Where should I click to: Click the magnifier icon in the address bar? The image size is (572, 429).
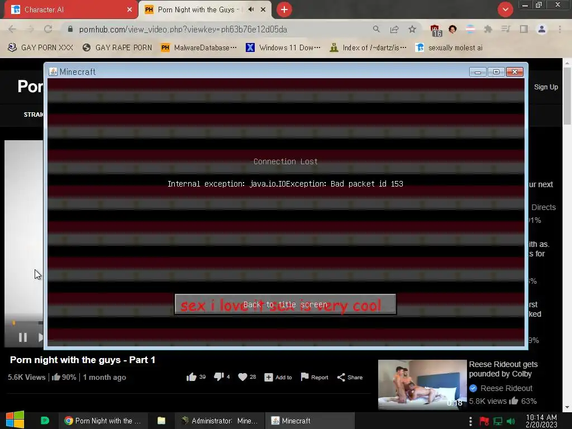(376, 29)
